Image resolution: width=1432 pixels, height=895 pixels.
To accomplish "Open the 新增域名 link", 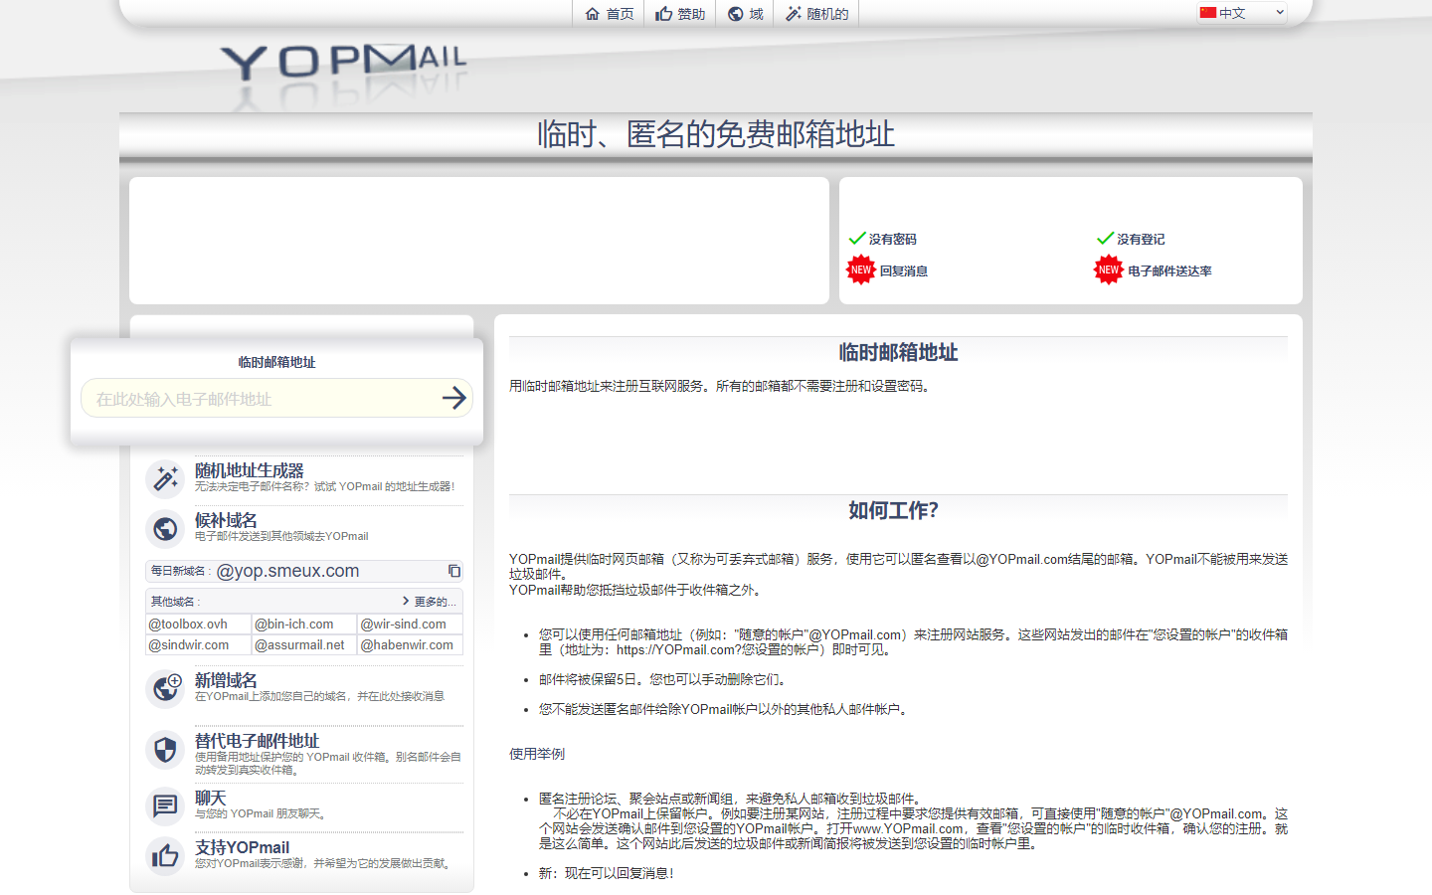I will click(226, 680).
